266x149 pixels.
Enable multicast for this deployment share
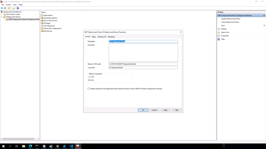point(89,89)
